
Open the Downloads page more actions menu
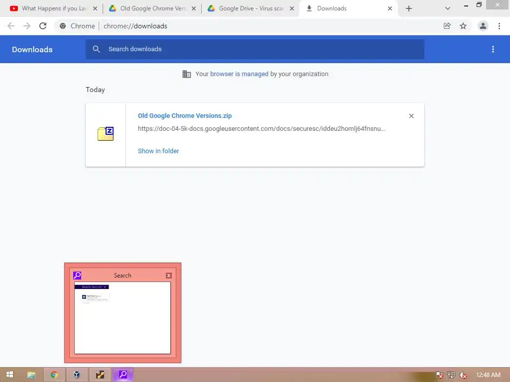click(x=493, y=49)
